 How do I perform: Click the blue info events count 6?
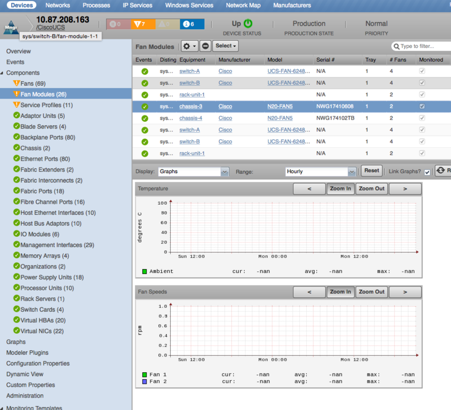[192, 24]
